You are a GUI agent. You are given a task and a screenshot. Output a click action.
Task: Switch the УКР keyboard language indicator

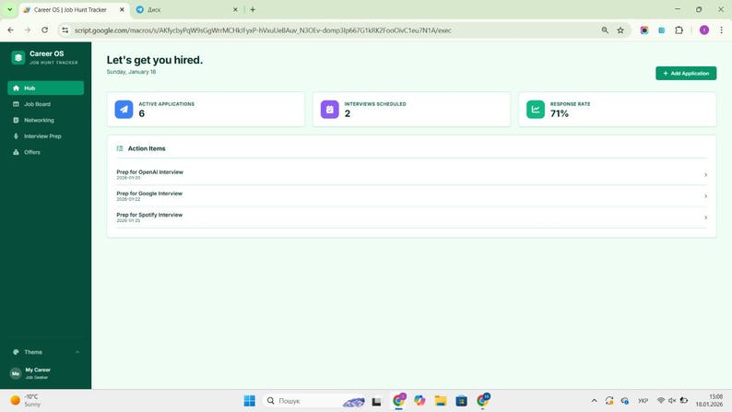pyautogui.click(x=643, y=401)
